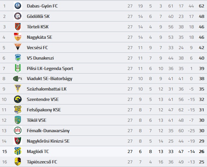Click the Tököl VSE green crest
207x167 pixels.
coord(18,120)
